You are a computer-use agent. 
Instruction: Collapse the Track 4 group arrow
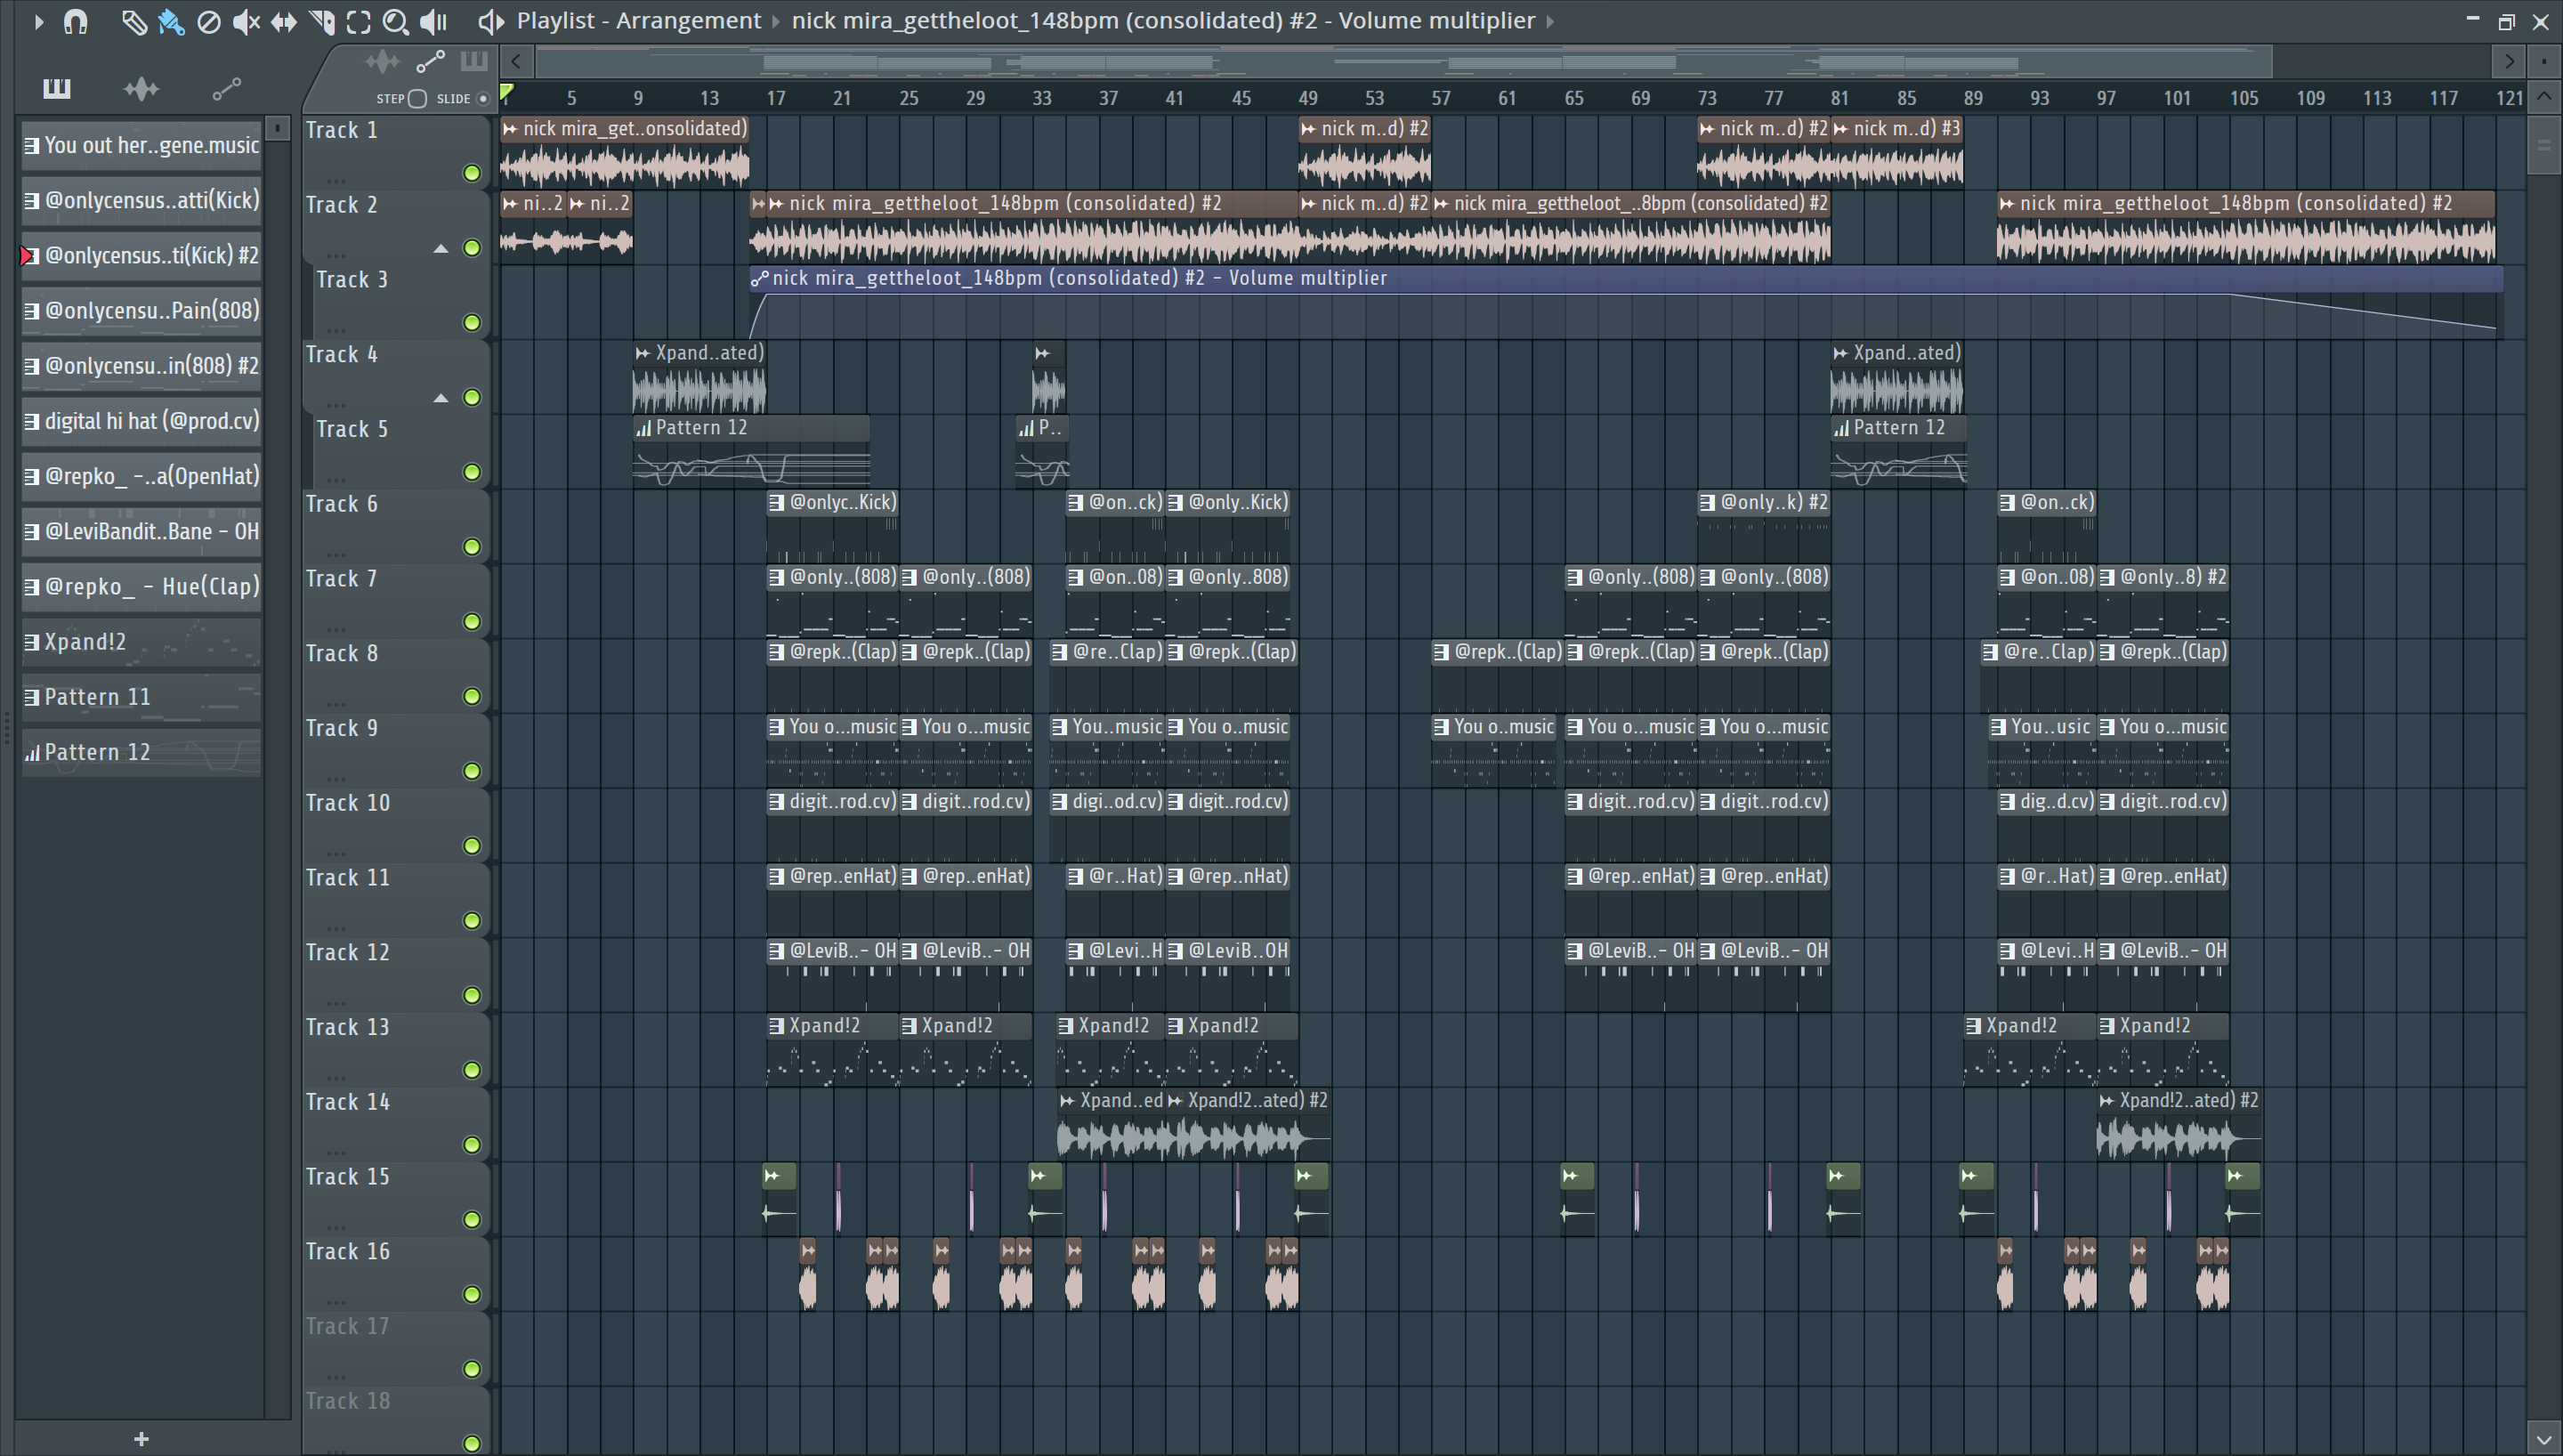441,398
